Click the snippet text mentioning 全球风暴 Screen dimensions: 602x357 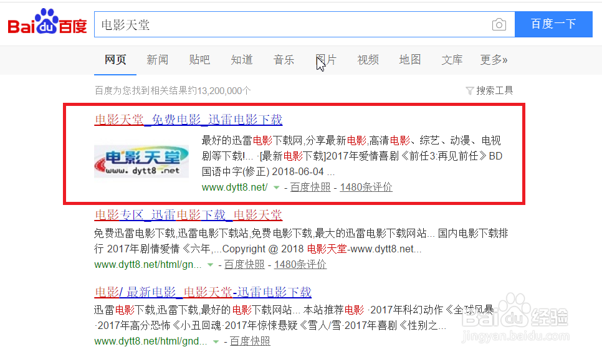click(x=294, y=318)
